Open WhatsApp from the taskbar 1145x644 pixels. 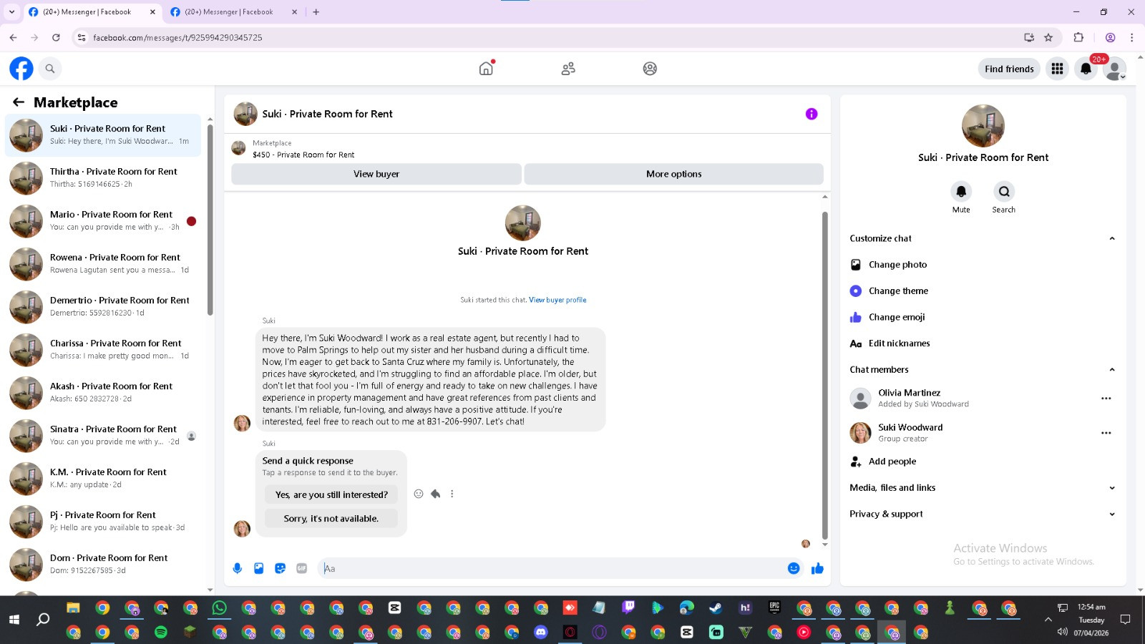tap(219, 608)
